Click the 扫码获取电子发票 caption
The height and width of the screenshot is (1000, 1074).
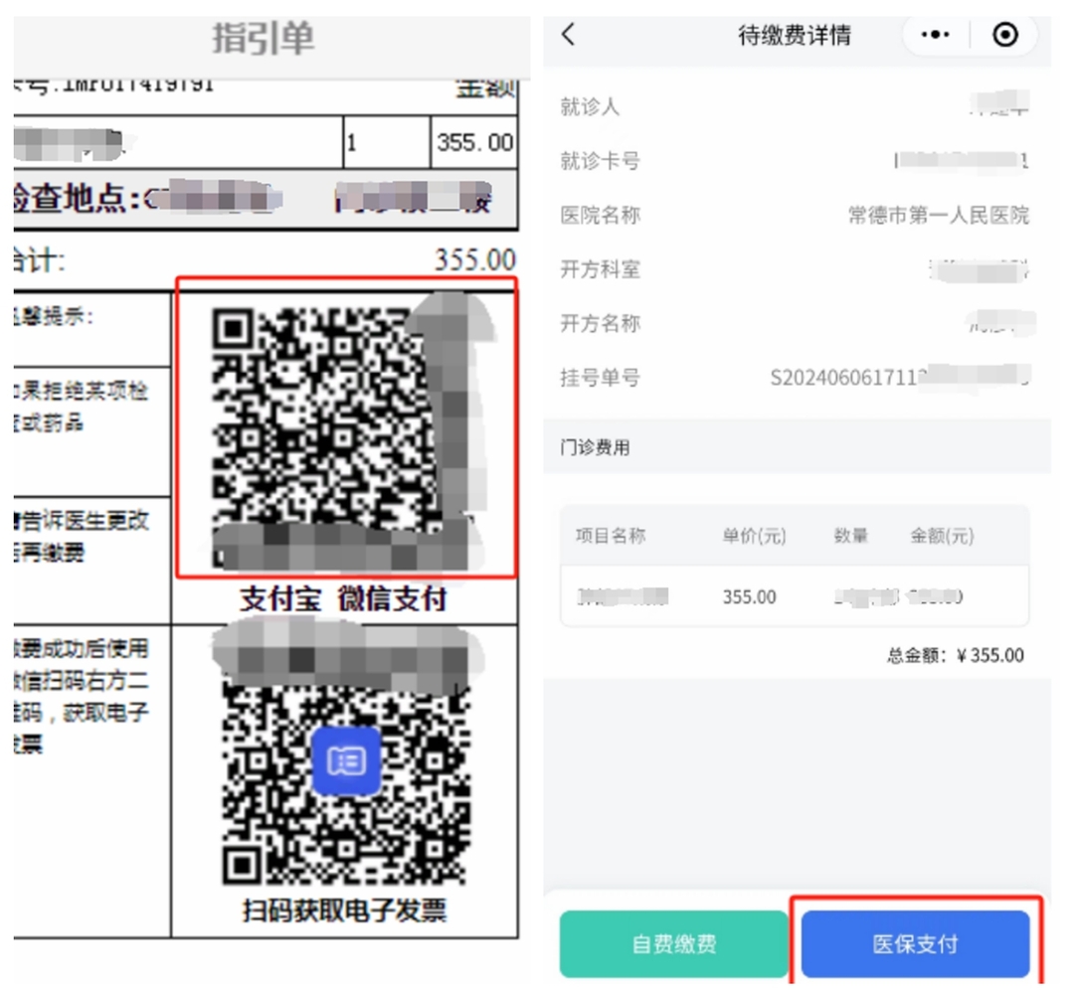(344, 911)
